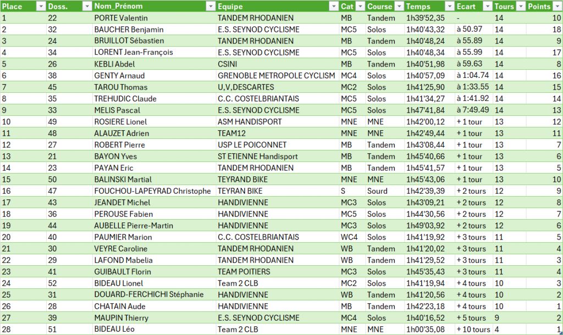Select team cell TEAM12
Screen dimensions: 563x335
click(278, 133)
